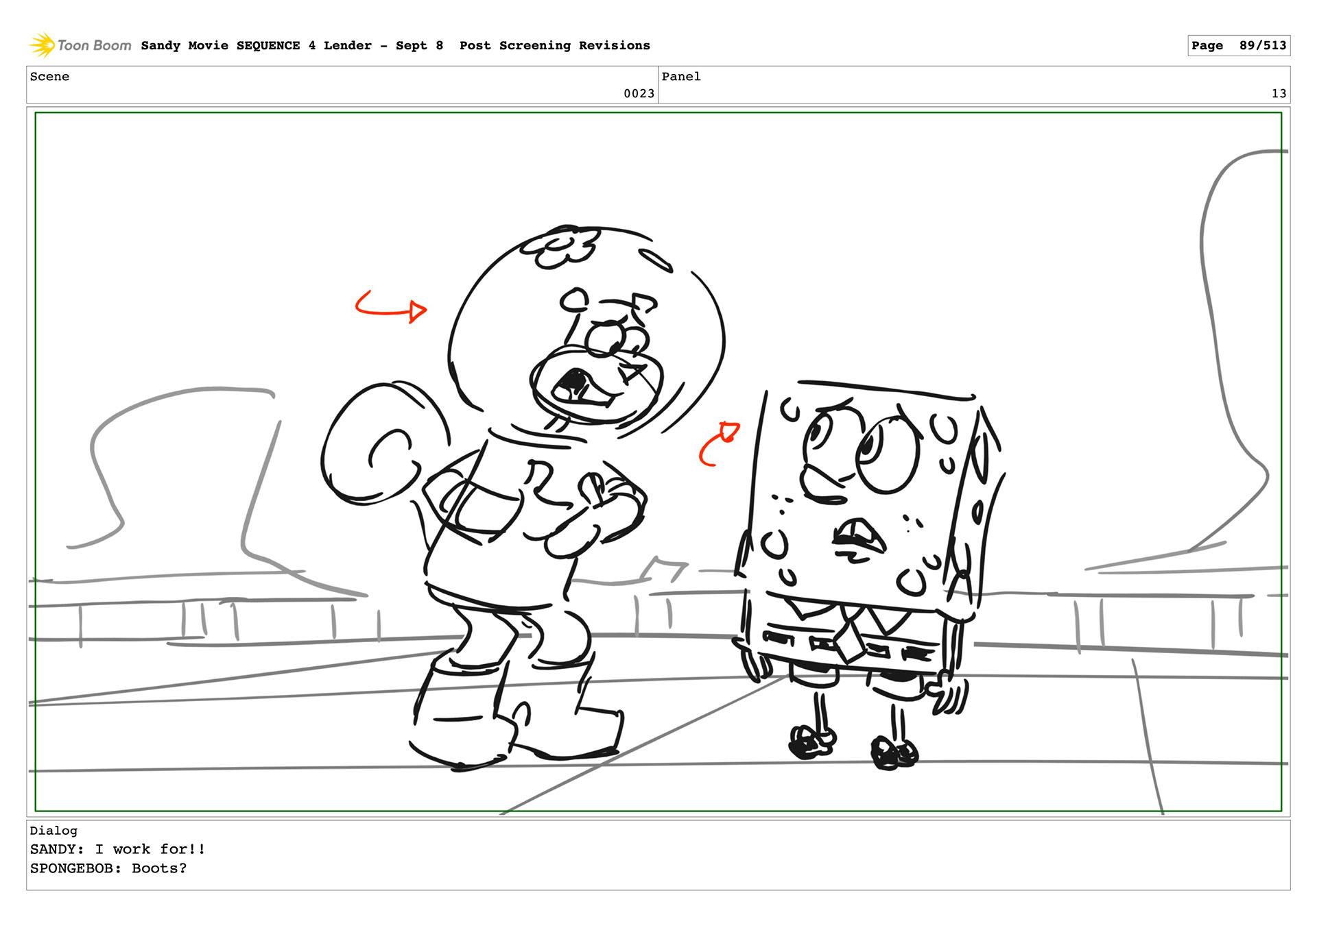
Task: Click the Toon Boom starburst logo
Action: coord(42,45)
